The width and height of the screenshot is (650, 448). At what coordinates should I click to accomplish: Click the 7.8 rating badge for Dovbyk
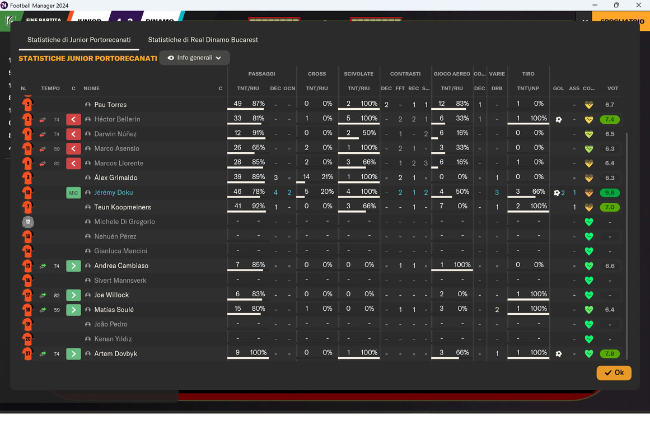point(609,354)
